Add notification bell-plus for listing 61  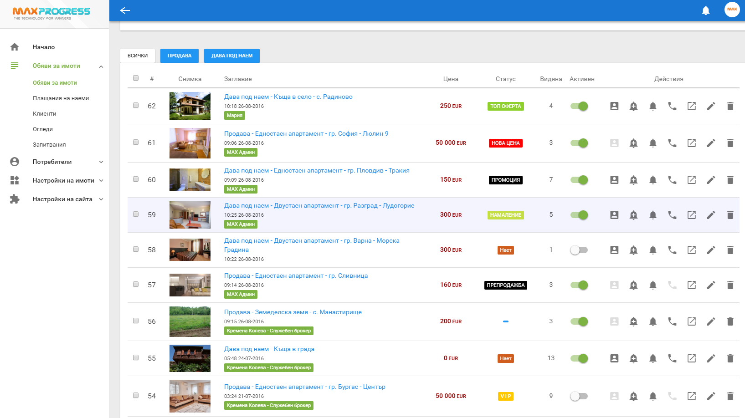pyautogui.click(x=633, y=143)
